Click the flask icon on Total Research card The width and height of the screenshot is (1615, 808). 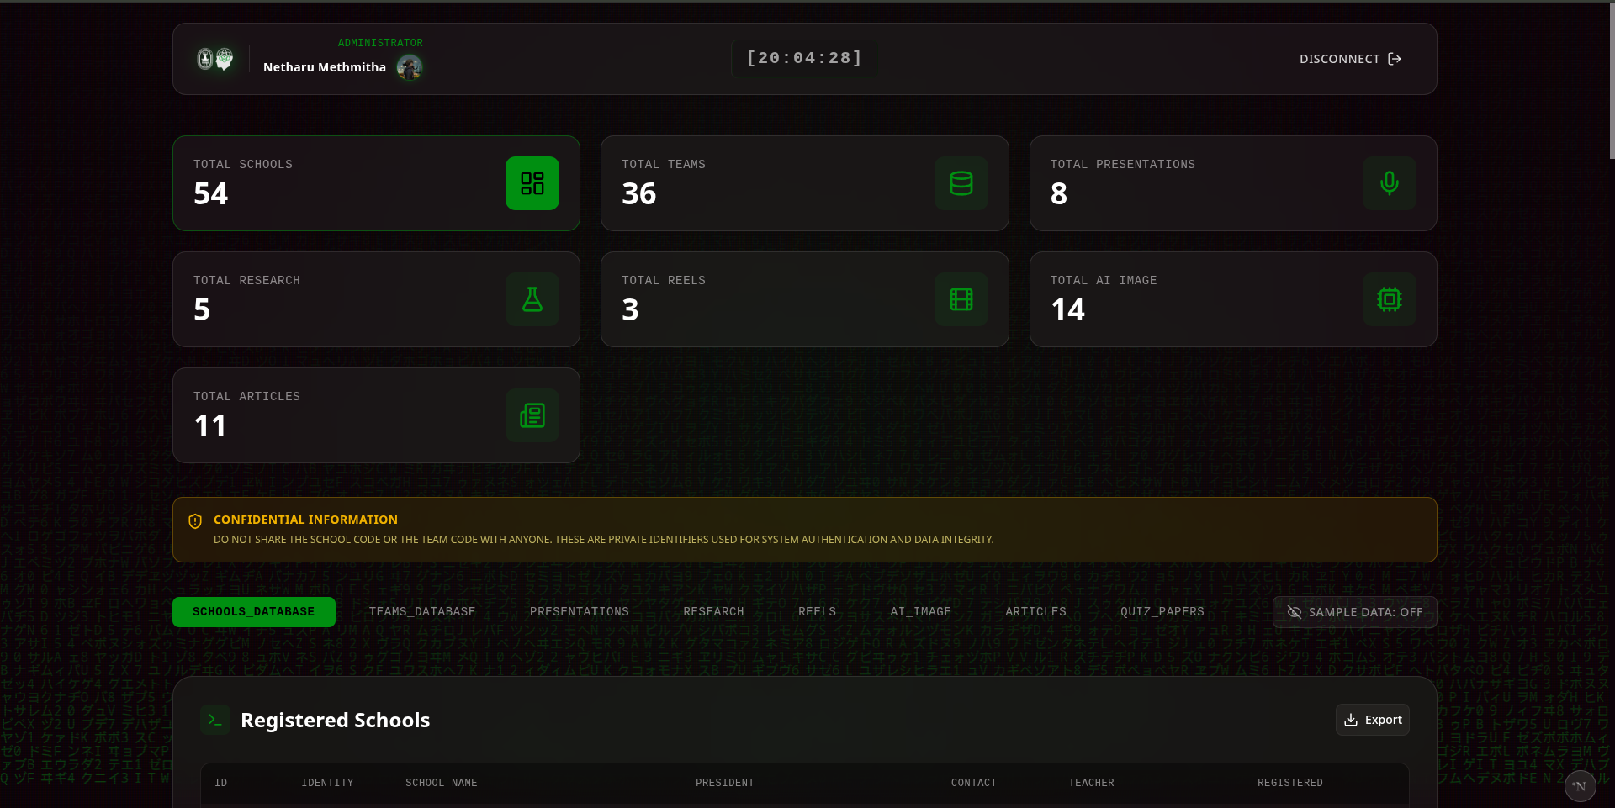pyautogui.click(x=532, y=299)
